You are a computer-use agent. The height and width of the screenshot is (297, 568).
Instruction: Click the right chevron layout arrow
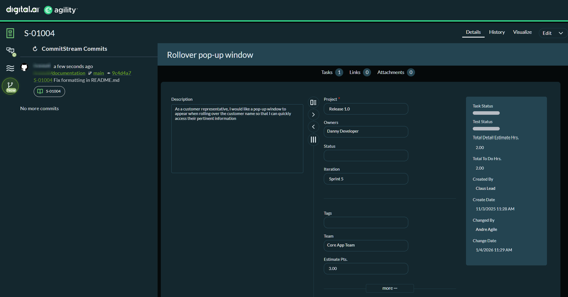tap(313, 114)
